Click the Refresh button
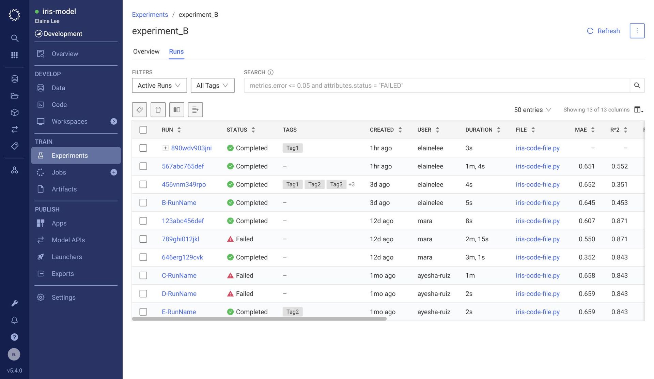 coord(603,31)
